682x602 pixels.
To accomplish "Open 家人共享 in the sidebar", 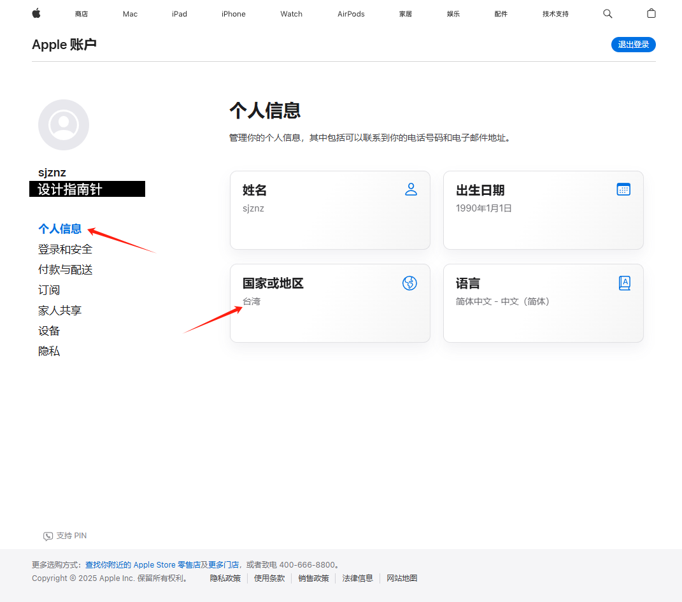I will [60, 311].
